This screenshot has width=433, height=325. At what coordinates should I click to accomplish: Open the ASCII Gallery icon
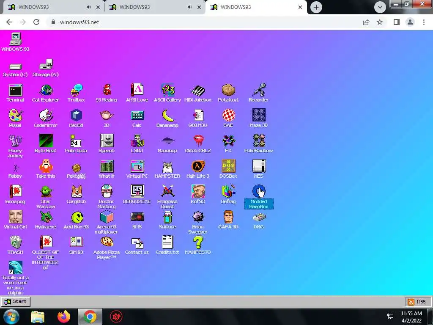tap(167, 90)
